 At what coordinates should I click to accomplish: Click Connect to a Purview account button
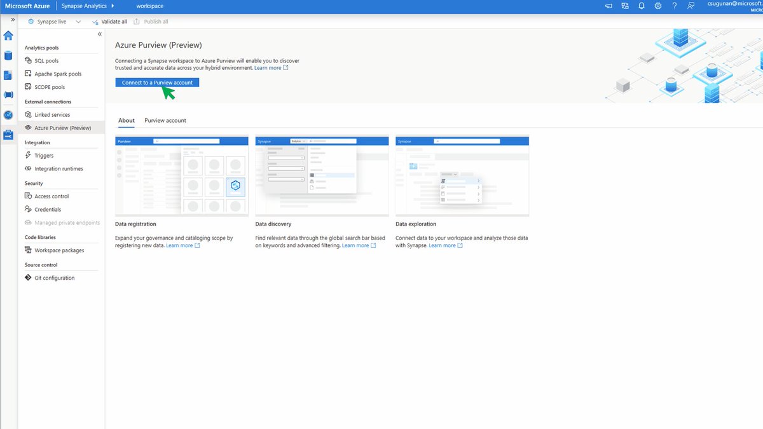click(x=157, y=83)
